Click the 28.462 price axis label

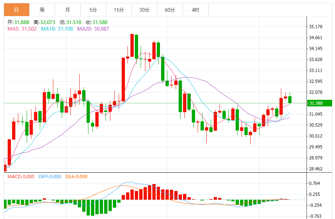[316, 169]
